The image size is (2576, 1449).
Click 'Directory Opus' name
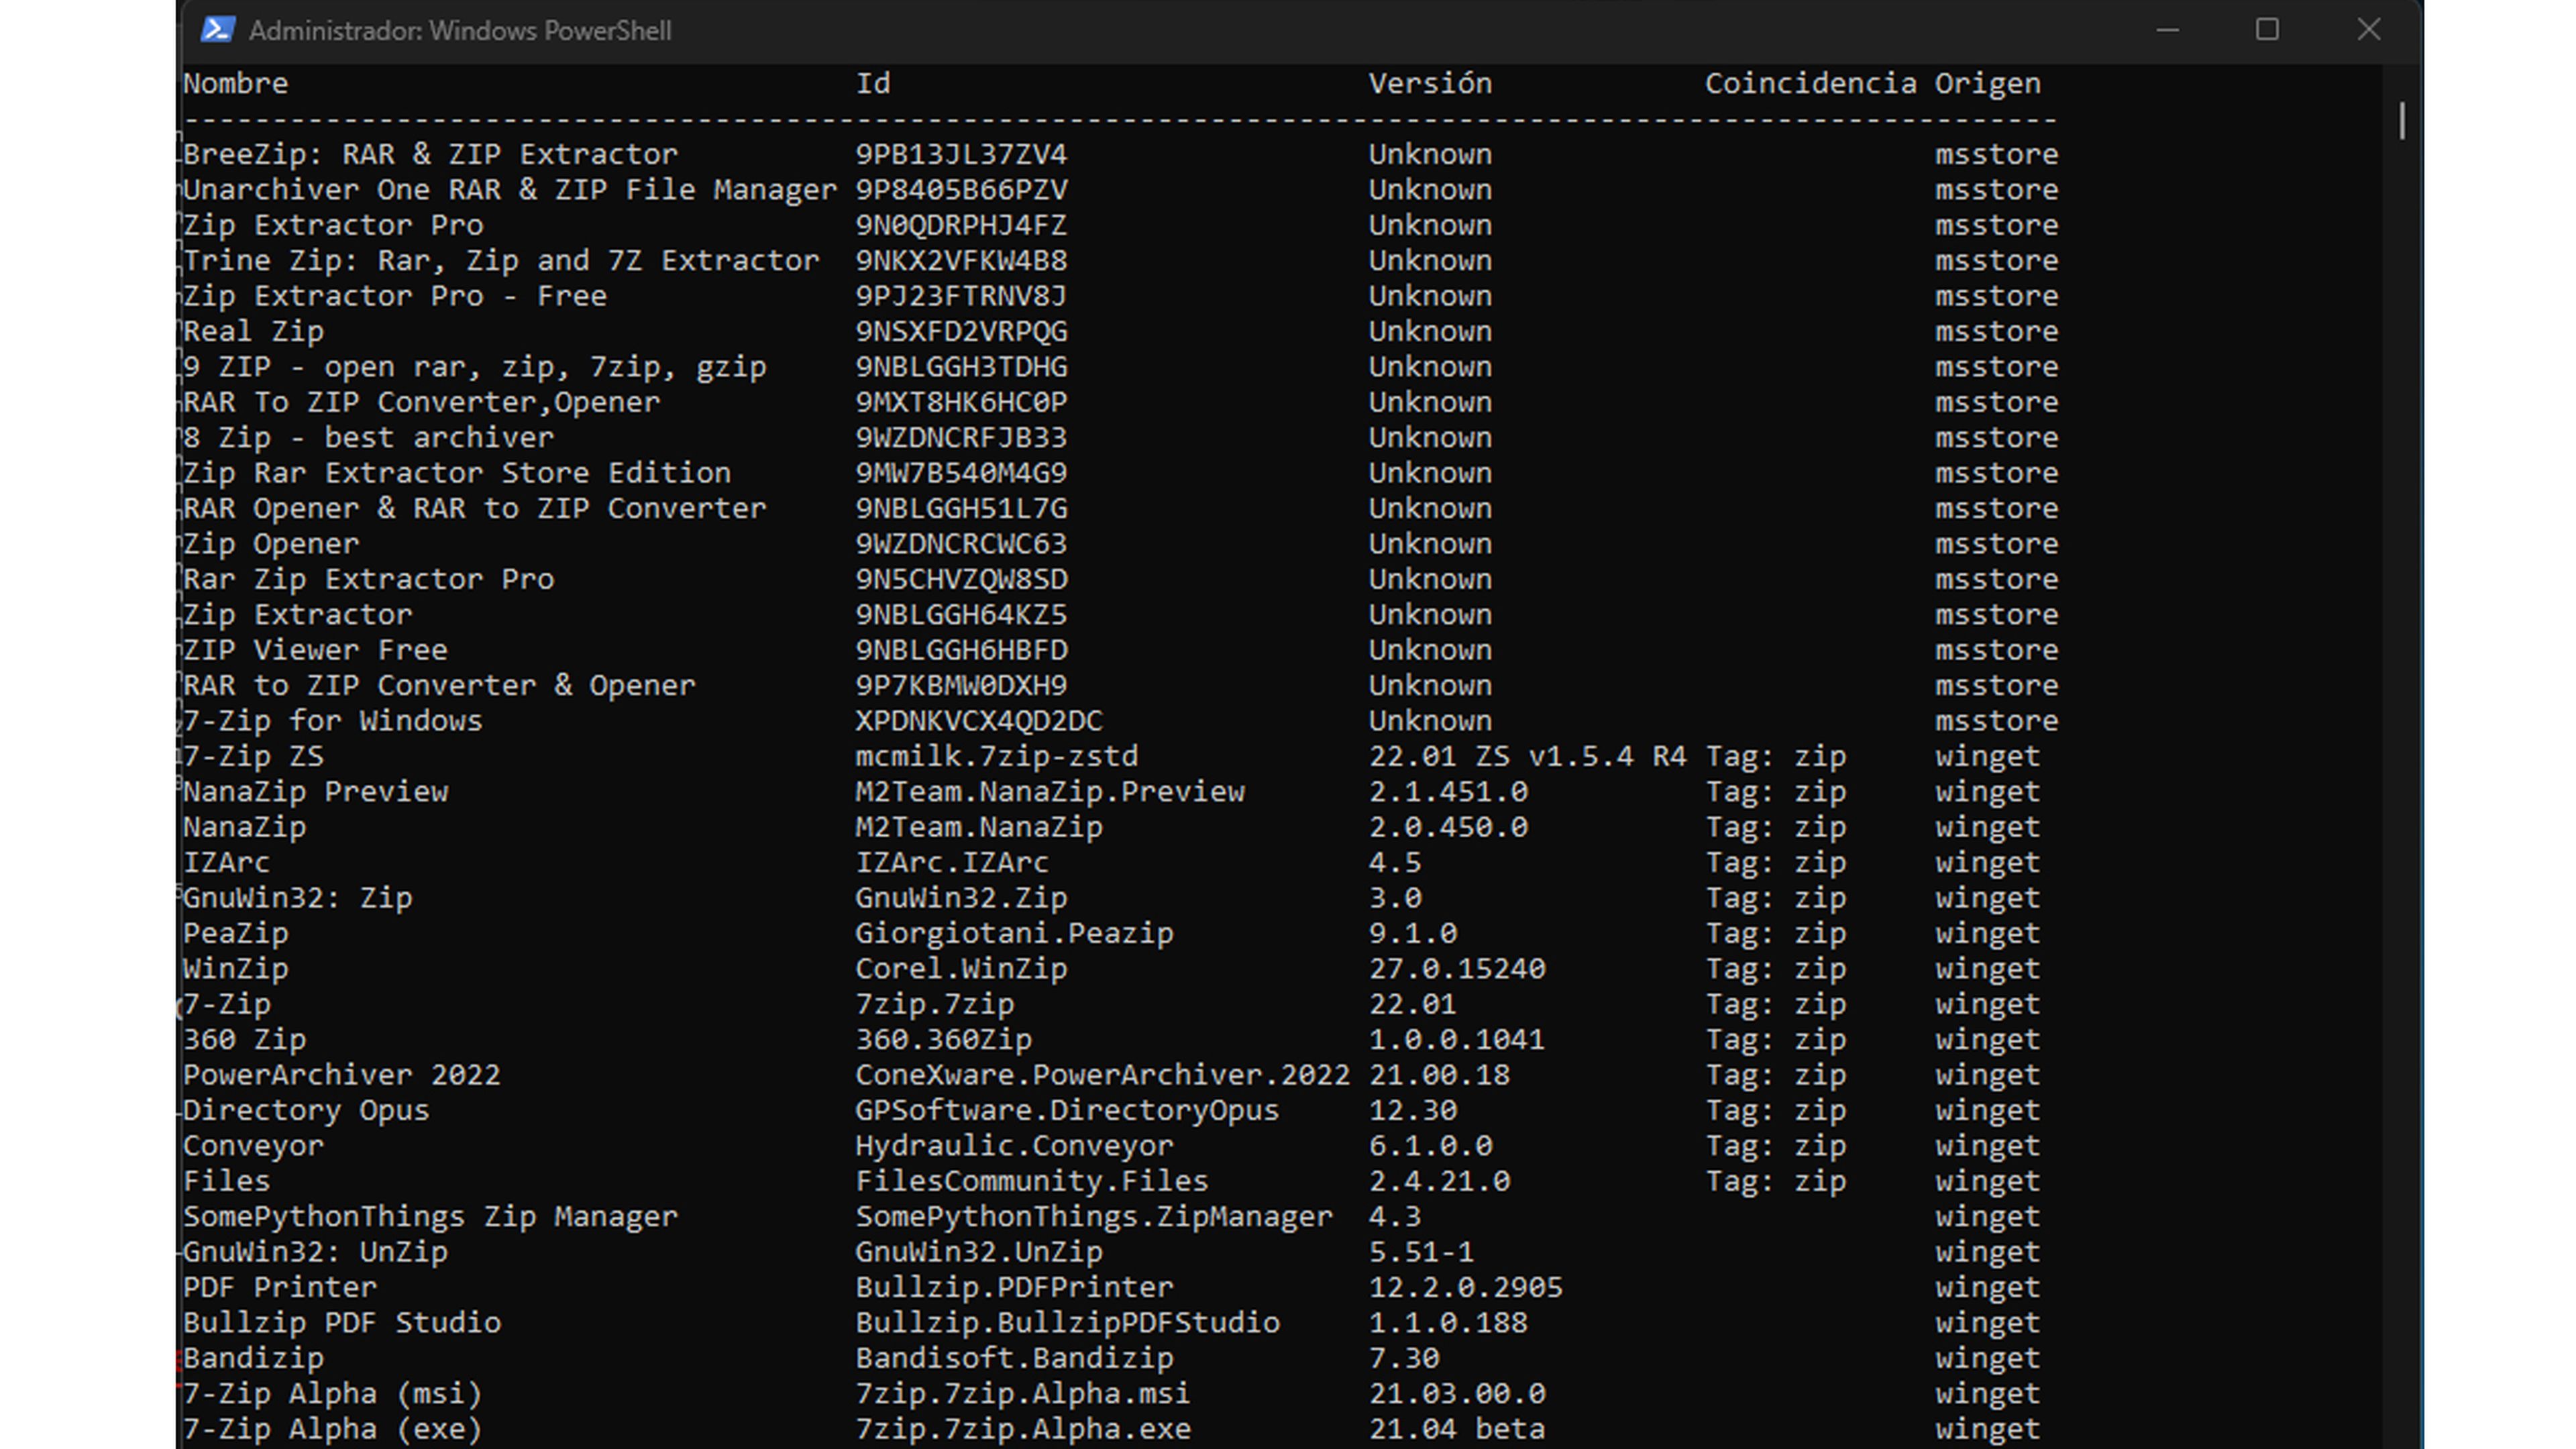(x=306, y=1111)
